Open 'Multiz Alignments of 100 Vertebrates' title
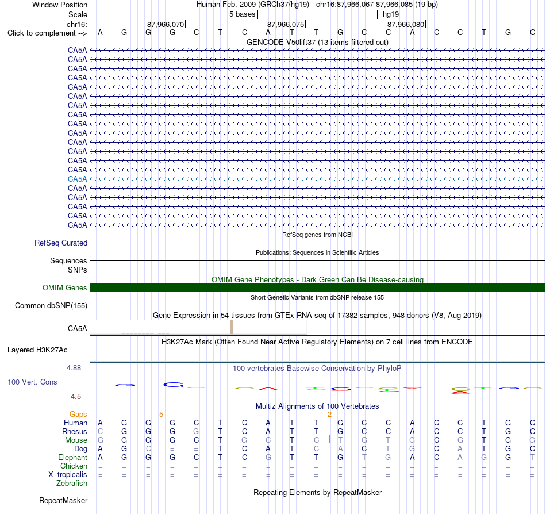Screen dimensions: 546x514 point(317,406)
